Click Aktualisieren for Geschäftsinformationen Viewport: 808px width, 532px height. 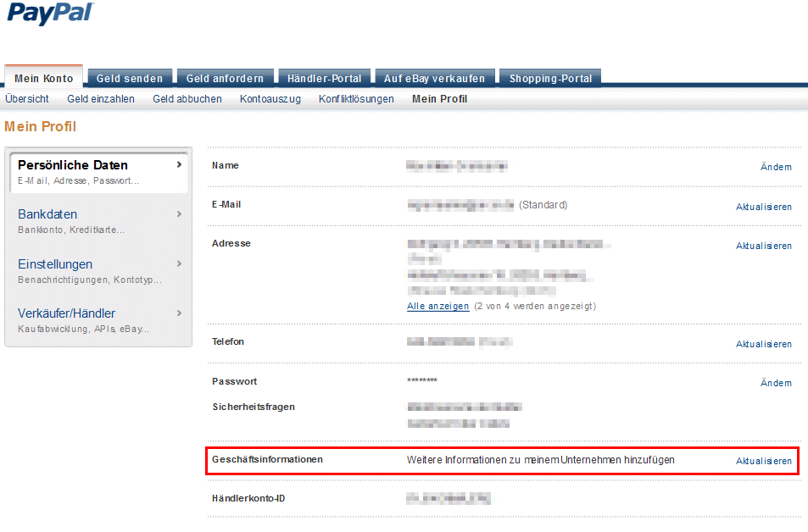(x=764, y=461)
